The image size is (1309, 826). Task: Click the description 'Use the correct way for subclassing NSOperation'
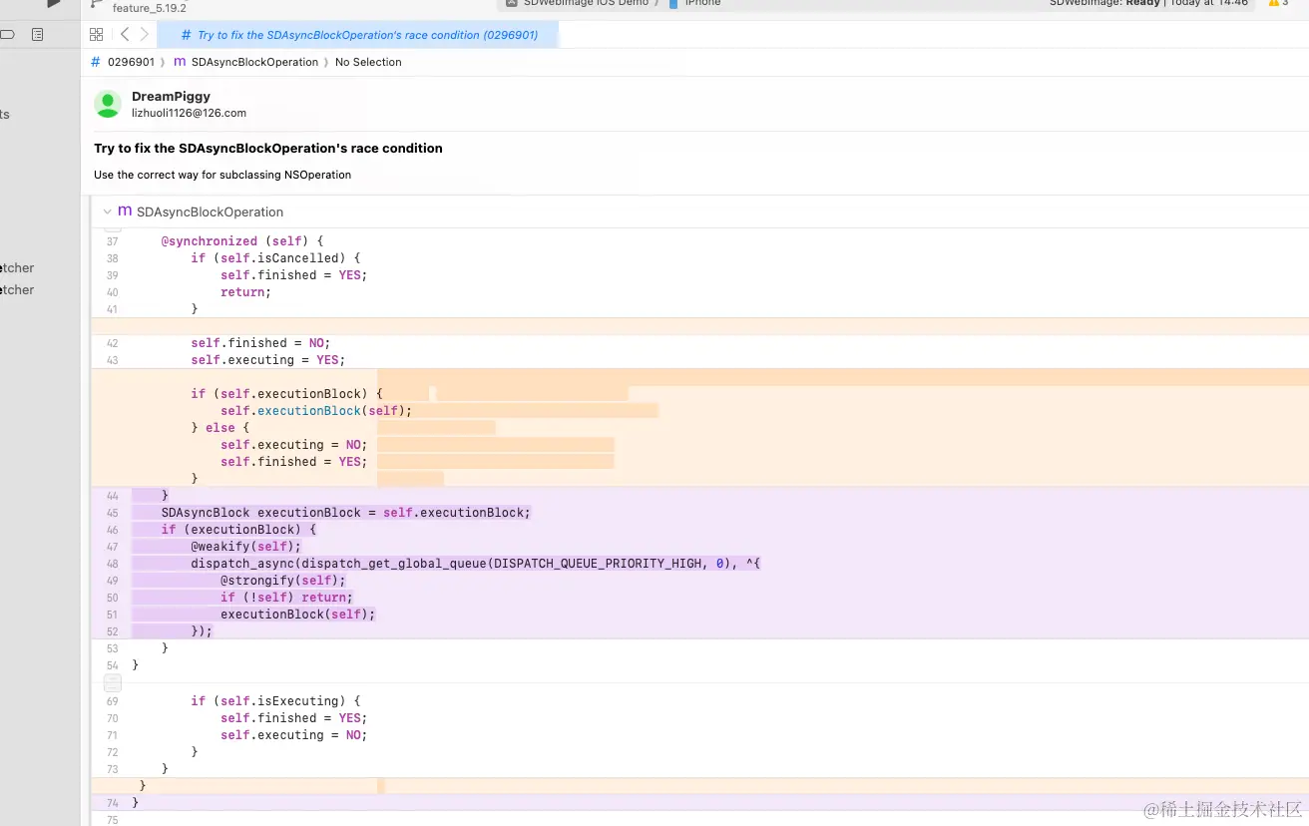tap(222, 175)
